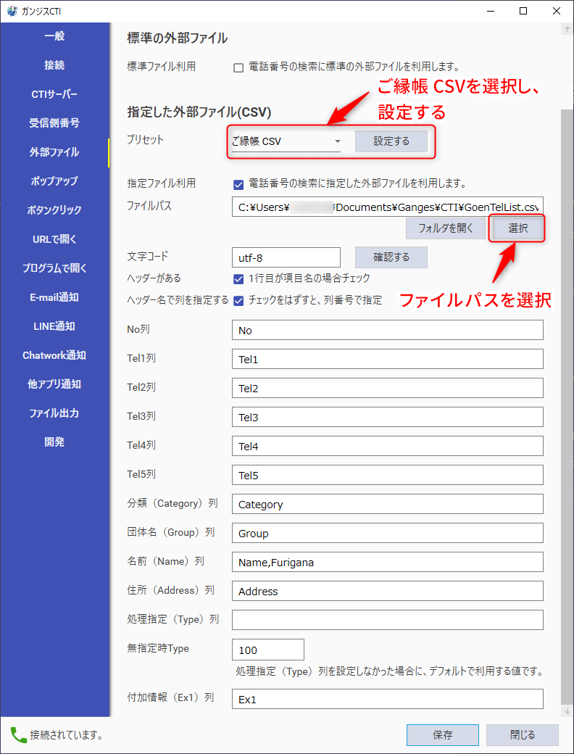Screen dimensions: 574x754
Task: Click the フォルダを開く button
Action: (446, 228)
